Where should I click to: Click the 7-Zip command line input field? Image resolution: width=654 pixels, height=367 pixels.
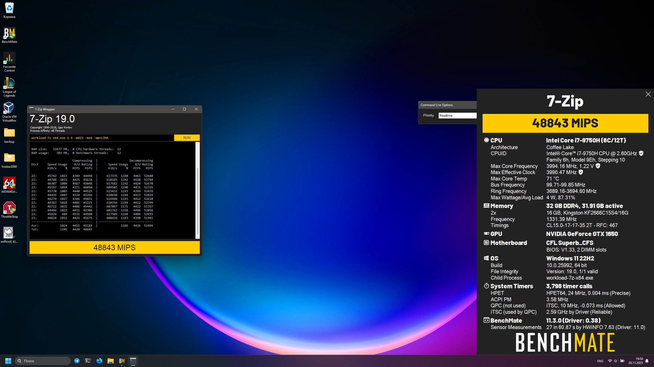coord(101,138)
